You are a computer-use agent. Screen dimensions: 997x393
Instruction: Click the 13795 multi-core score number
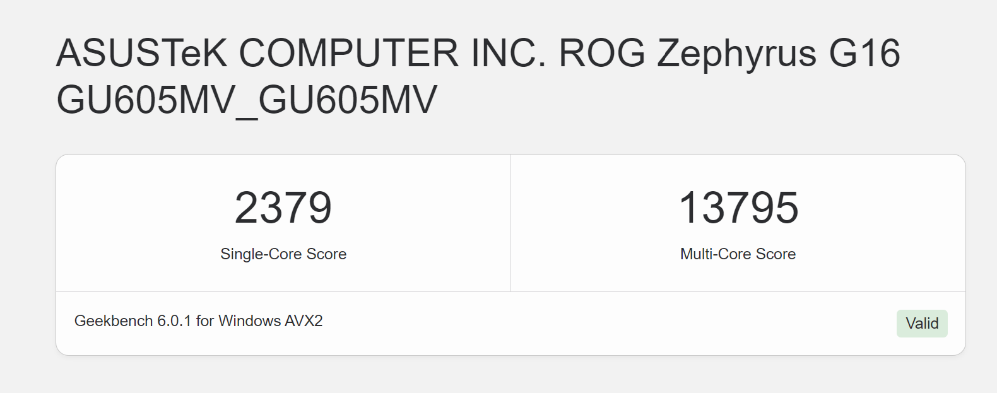[738, 208]
